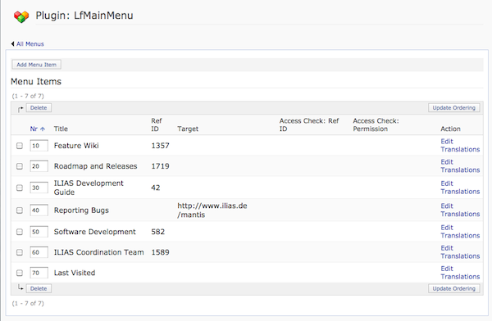Select the Reporting Bugs row checkbox
This screenshot has height=321, width=492.
(20, 210)
